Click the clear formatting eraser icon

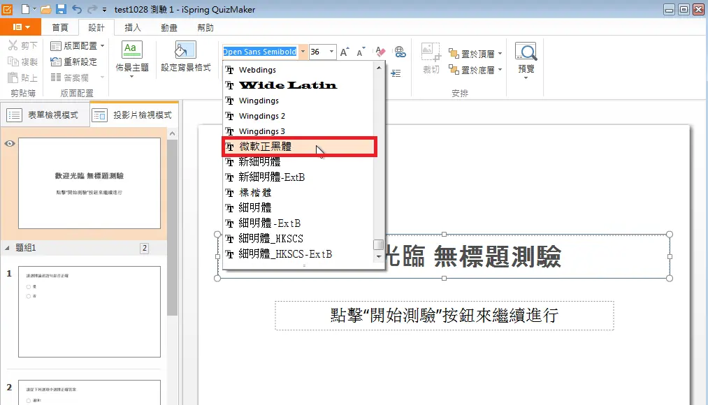click(x=380, y=52)
